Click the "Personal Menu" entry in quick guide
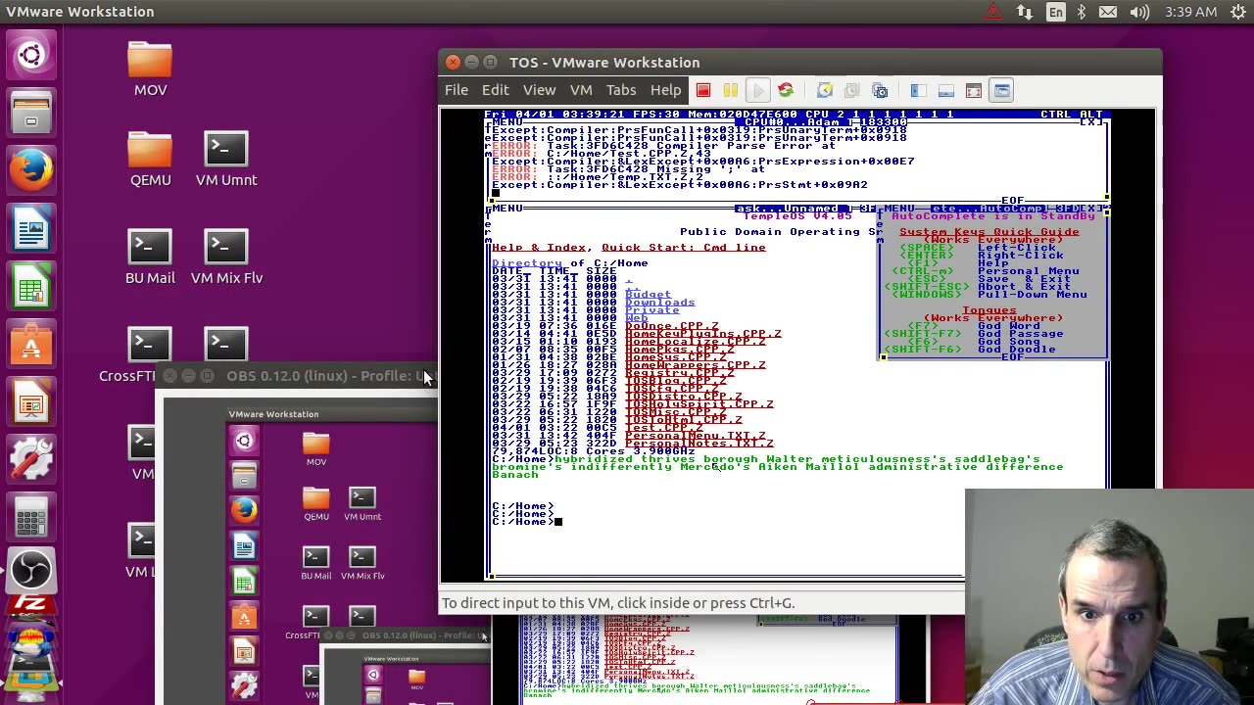Viewport: 1254px width, 705px height. point(1028,271)
